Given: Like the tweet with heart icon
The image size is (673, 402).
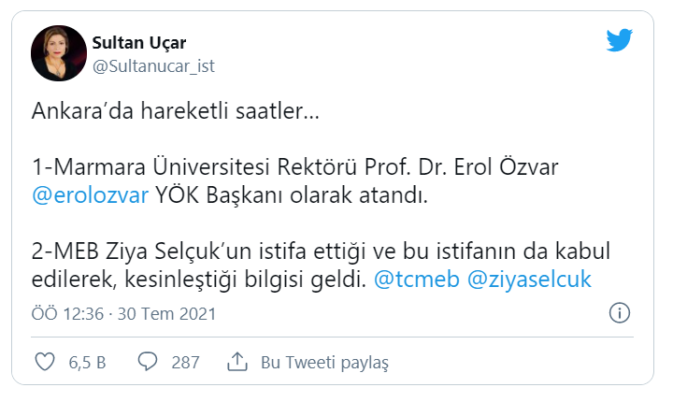Looking at the screenshot, I should (45, 362).
